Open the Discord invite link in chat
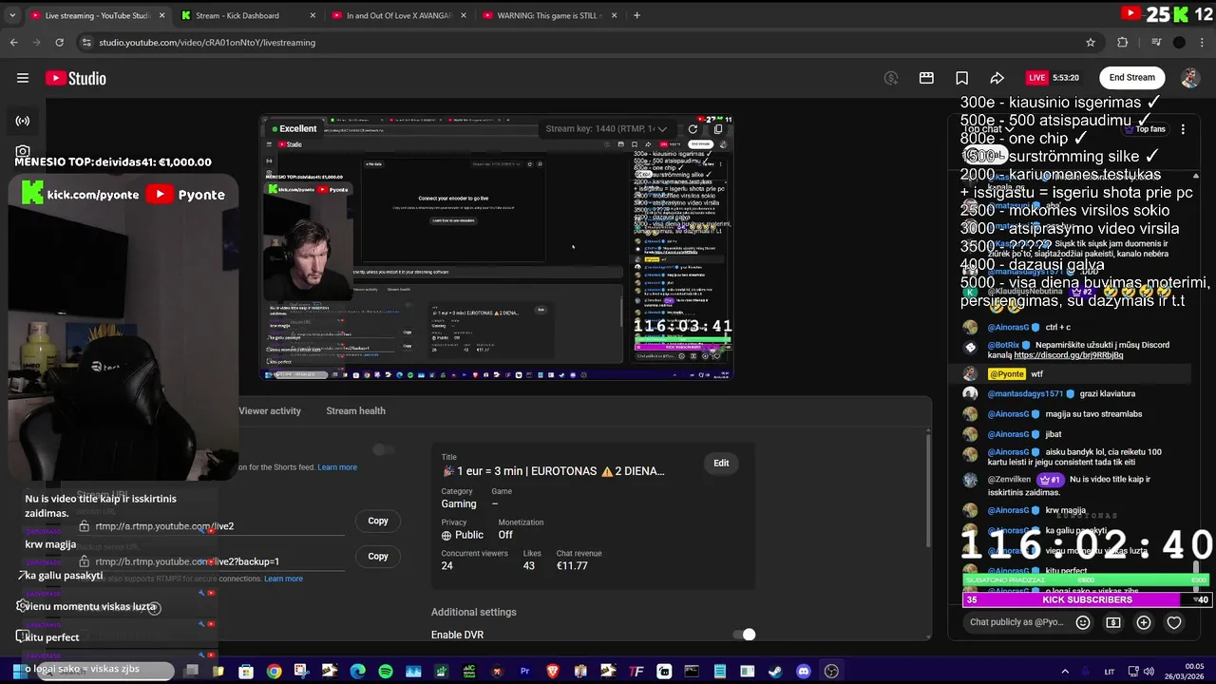This screenshot has width=1216, height=684. click(1068, 355)
